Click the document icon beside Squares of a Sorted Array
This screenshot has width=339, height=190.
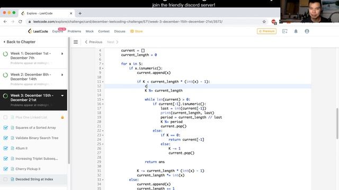pyautogui.click(x=12, y=128)
